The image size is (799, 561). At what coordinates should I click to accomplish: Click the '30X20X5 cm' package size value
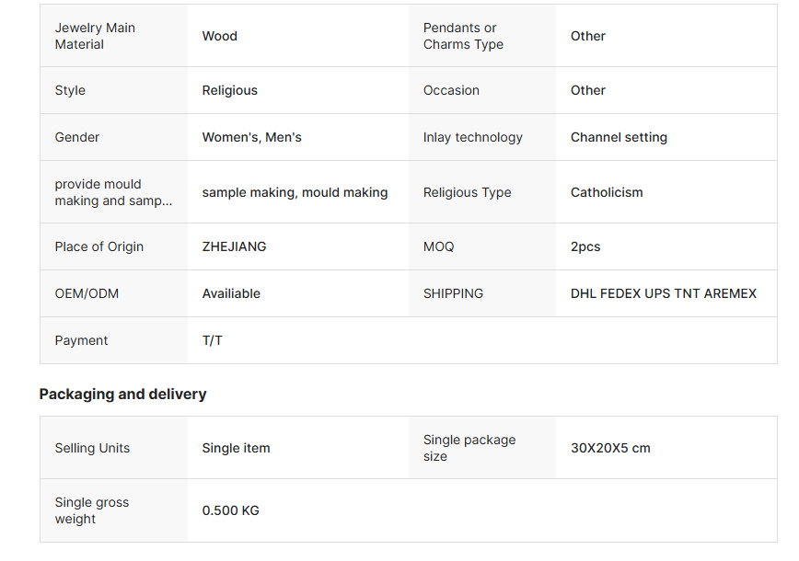tap(610, 448)
